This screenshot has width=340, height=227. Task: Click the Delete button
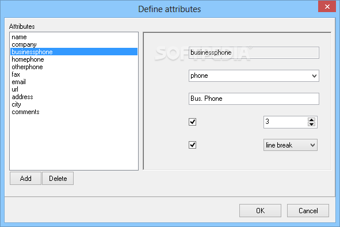58,179
